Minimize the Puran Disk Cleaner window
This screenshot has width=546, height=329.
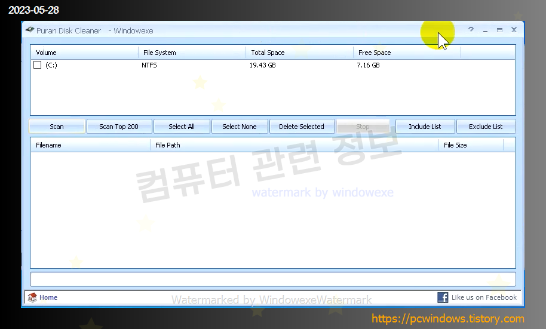pyautogui.click(x=485, y=30)
